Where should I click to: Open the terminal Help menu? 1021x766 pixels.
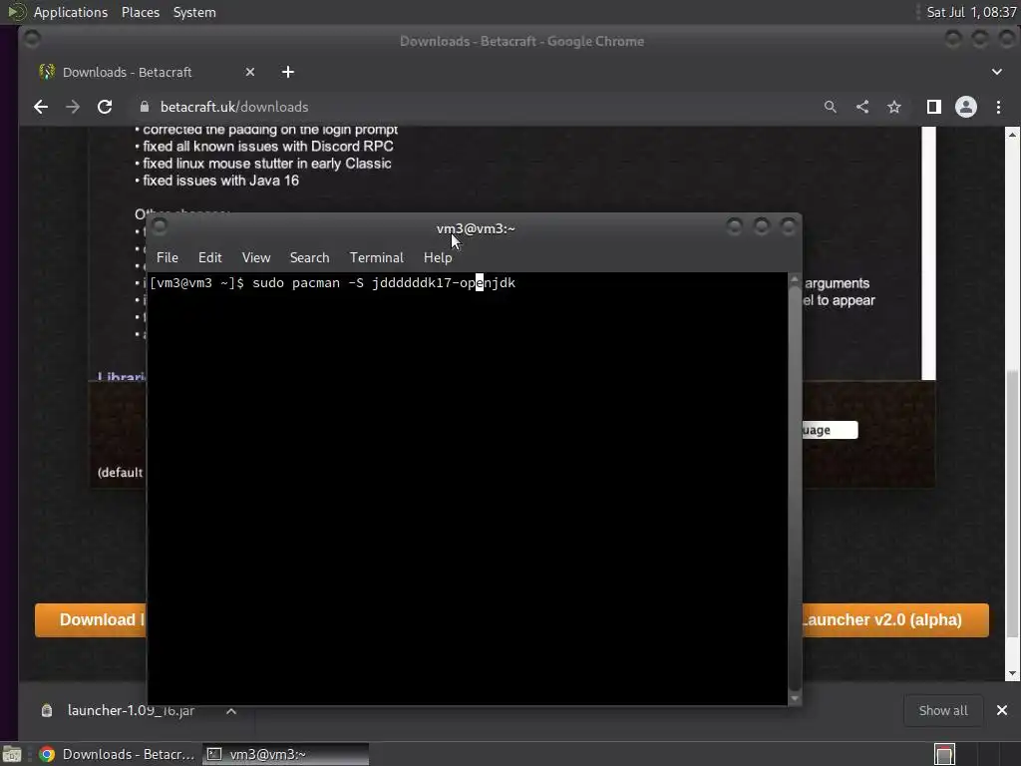[438, 257]
